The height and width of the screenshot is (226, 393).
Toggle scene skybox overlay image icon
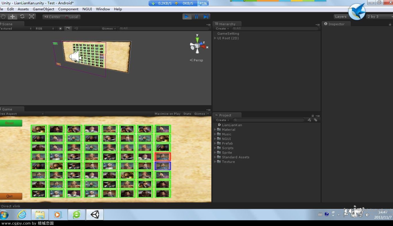pos(68,28)
